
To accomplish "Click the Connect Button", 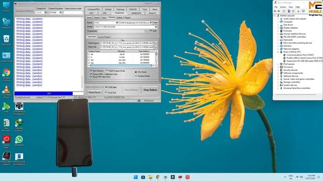I will [x=25, y=11].
